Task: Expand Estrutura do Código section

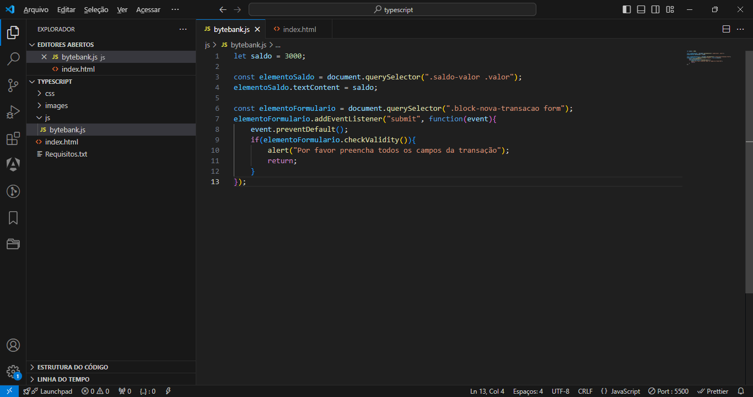Action: click(x=111, y=367)
